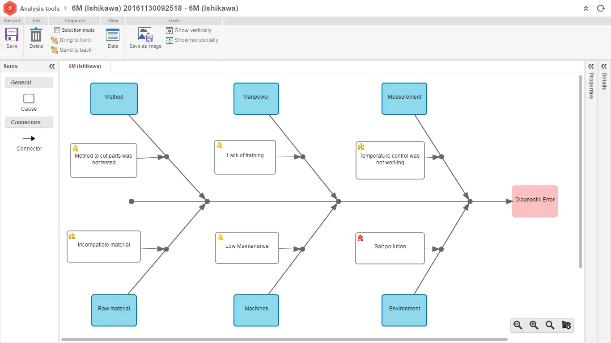Click the vertical scrollbar of the diagram

581,172
